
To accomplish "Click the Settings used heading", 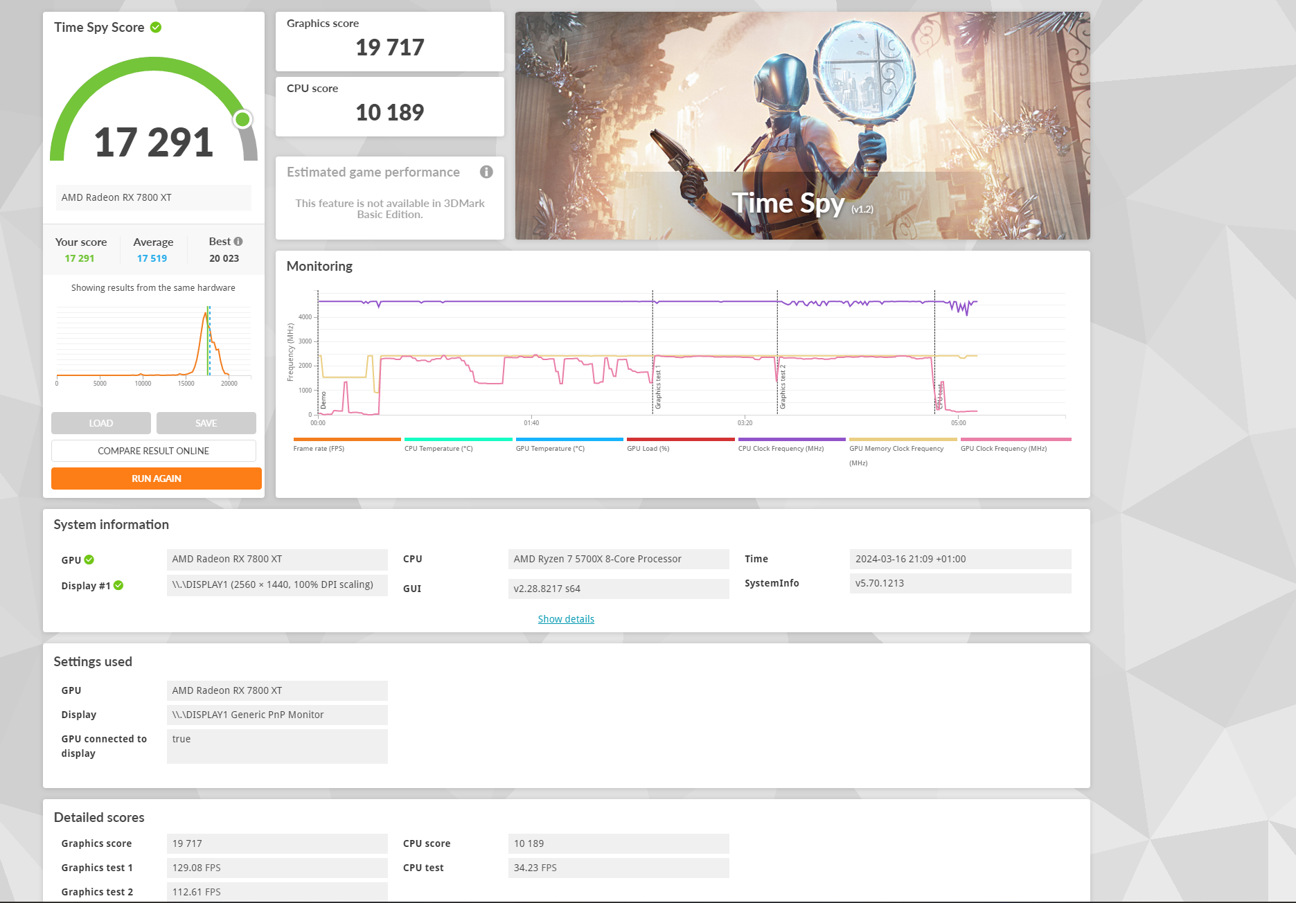I will pyautogui.click(x=93, y=662).
